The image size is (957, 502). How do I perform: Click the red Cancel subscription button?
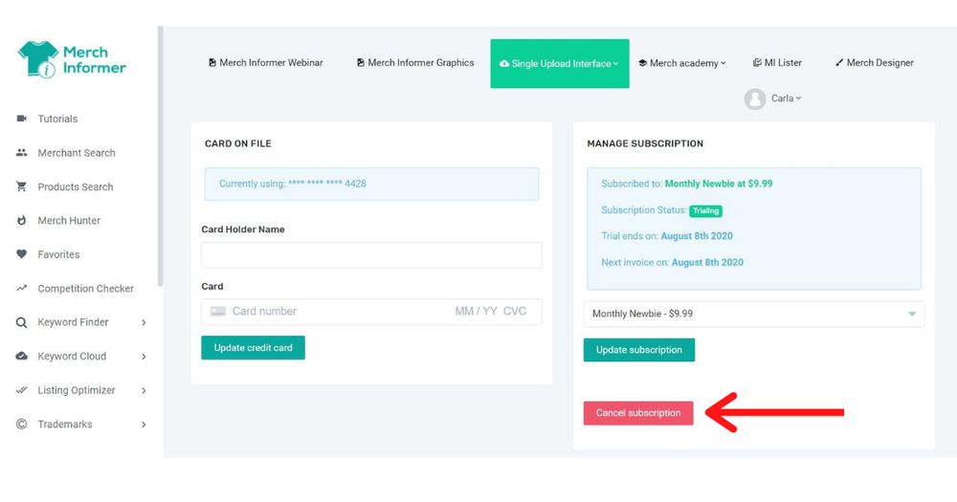click(x=638, y=413)
